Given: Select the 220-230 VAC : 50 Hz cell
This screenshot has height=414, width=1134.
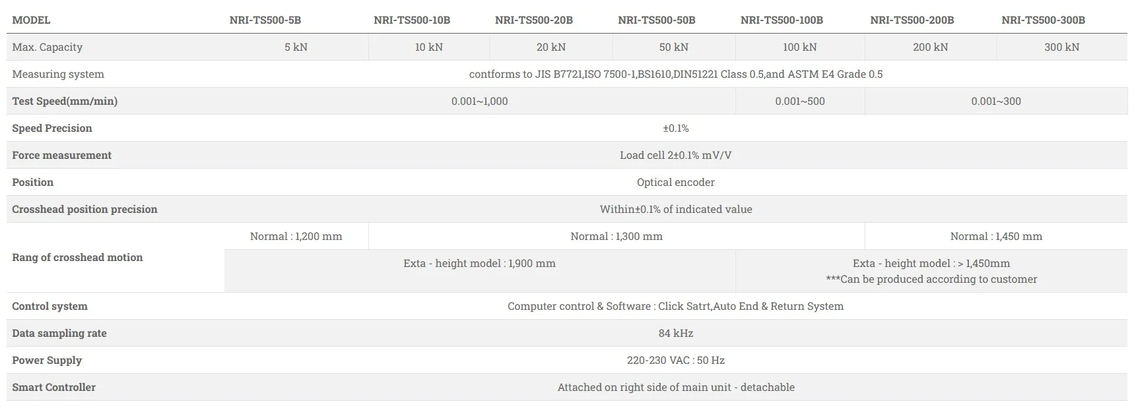Looking at the screenshot, I should coord(675,360).
